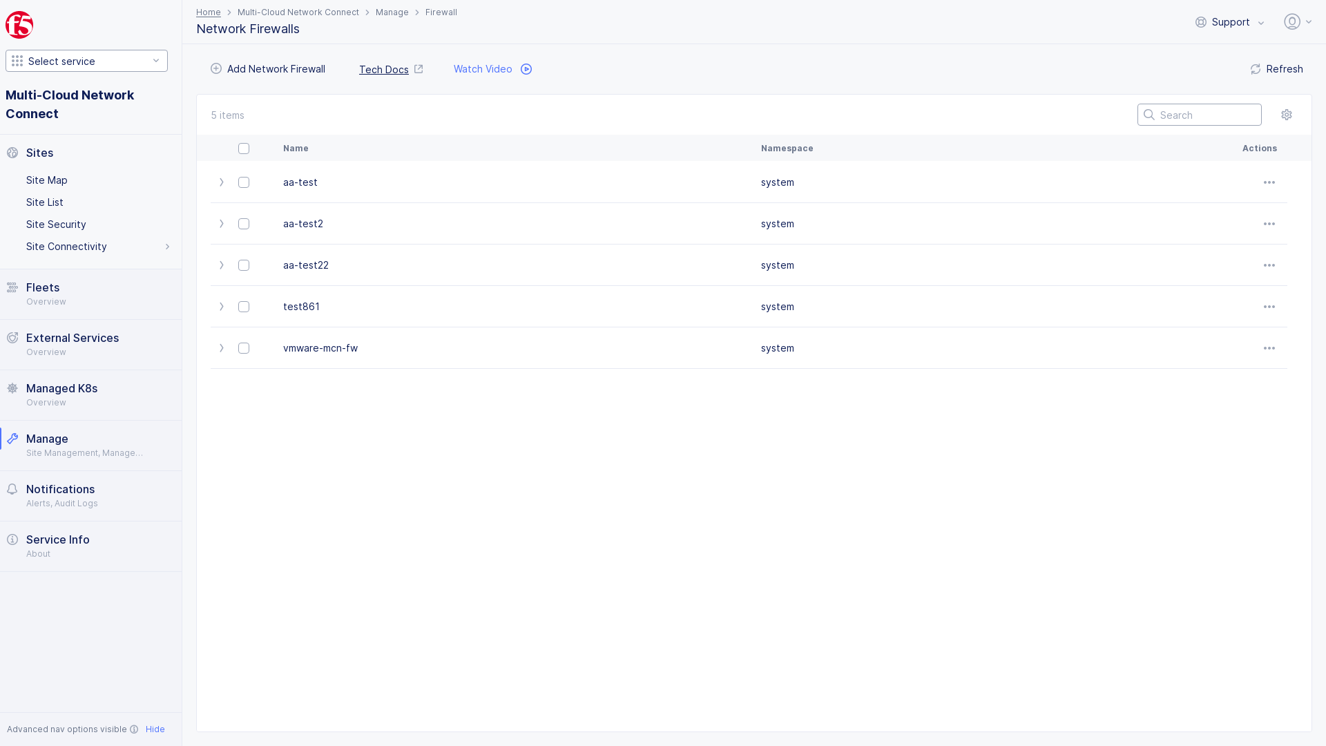
Task: Open actions menu for vmware-mcn-fw row
Action: point(1269,348)
